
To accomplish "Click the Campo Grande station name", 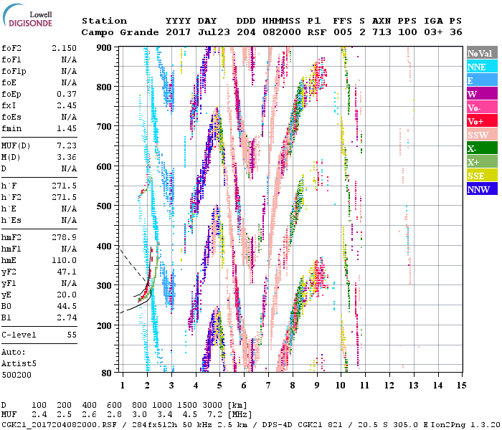I will [x=113, y=32].
